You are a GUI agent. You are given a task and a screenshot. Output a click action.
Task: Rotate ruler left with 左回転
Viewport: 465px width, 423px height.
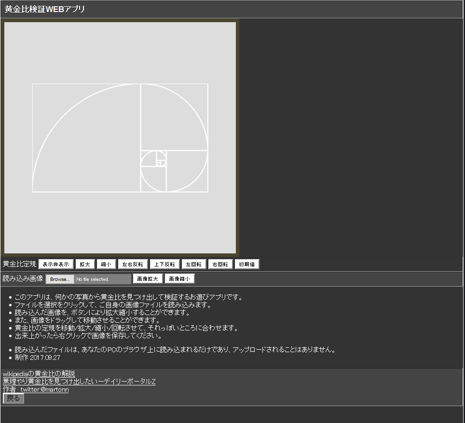[x=193, y=264]
